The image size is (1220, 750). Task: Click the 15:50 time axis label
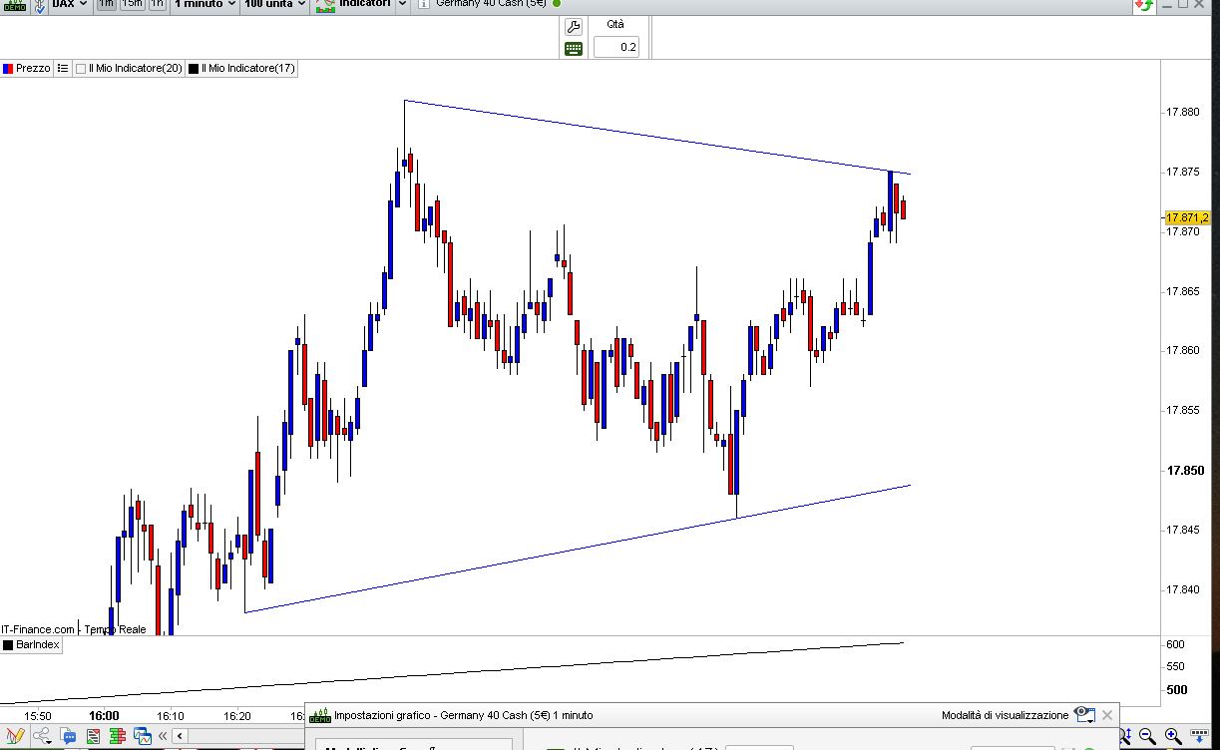(x=38, y=715)
